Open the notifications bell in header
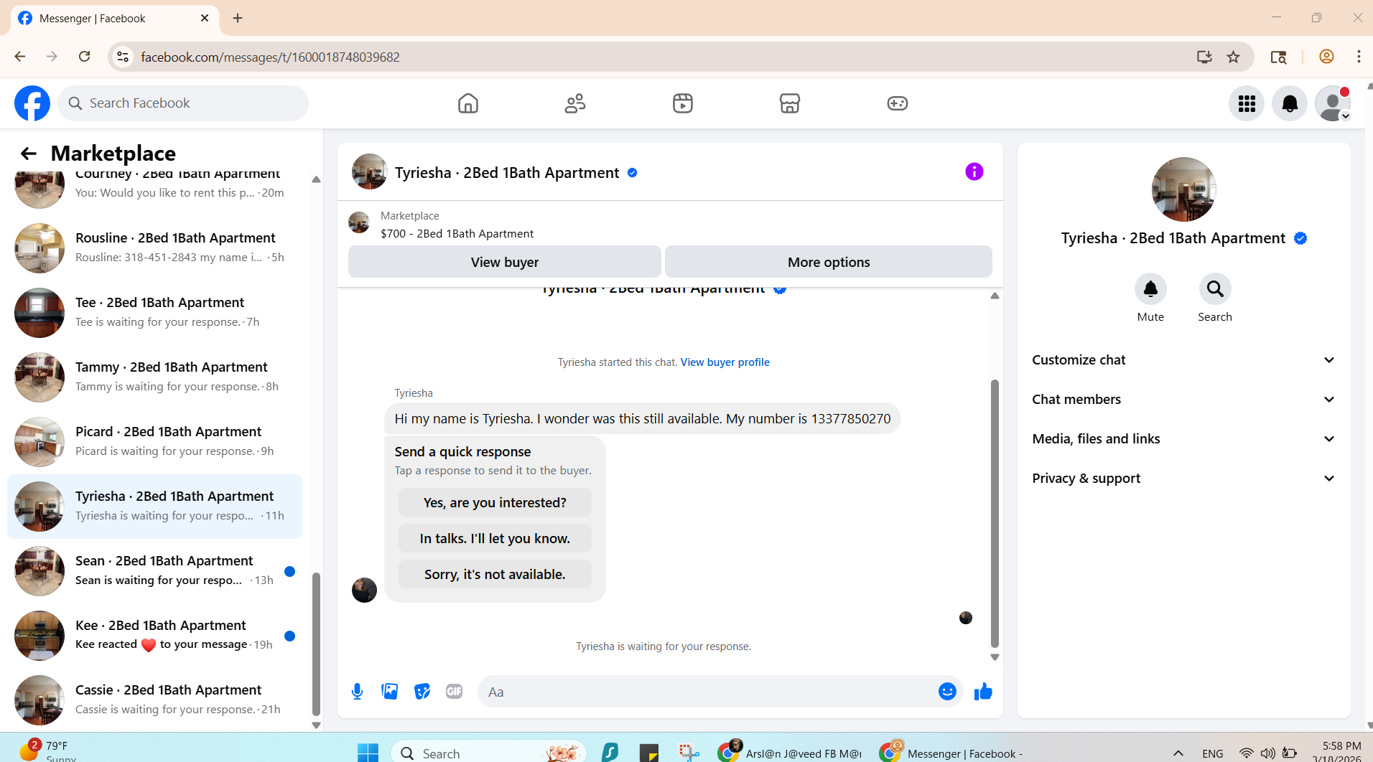 click(1290, 104)
